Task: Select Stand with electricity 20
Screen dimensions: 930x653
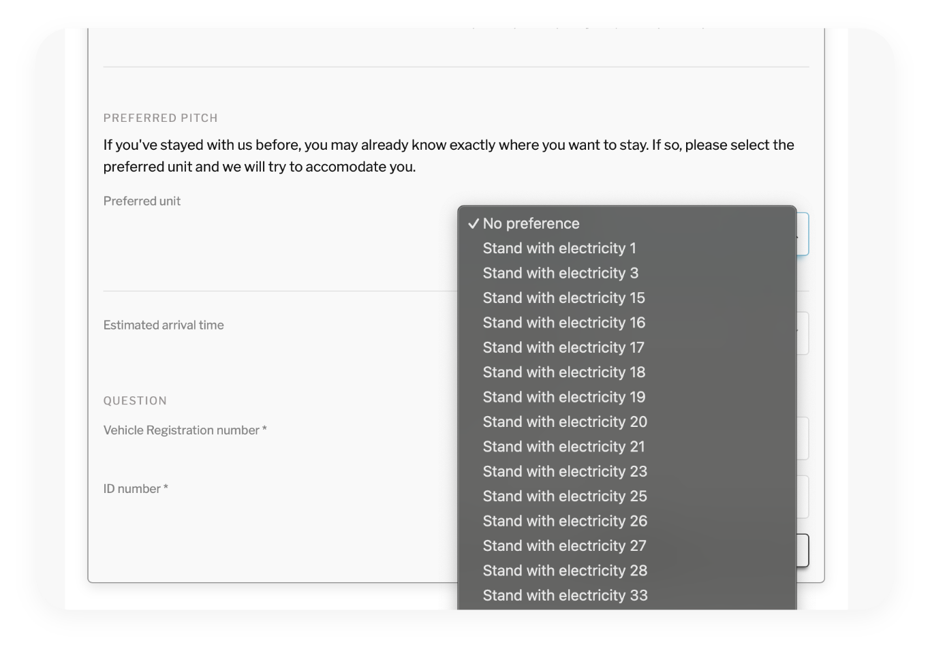Action: (x=564, y=422)
